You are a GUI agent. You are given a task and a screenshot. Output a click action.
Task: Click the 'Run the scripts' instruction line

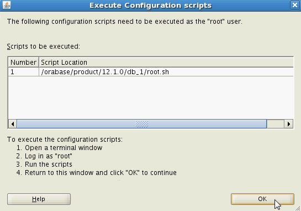[44, 164]
